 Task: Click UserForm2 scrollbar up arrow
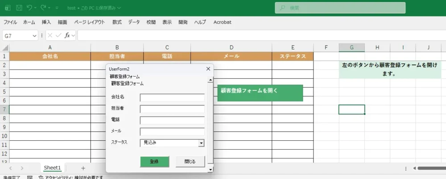(211, 80)
